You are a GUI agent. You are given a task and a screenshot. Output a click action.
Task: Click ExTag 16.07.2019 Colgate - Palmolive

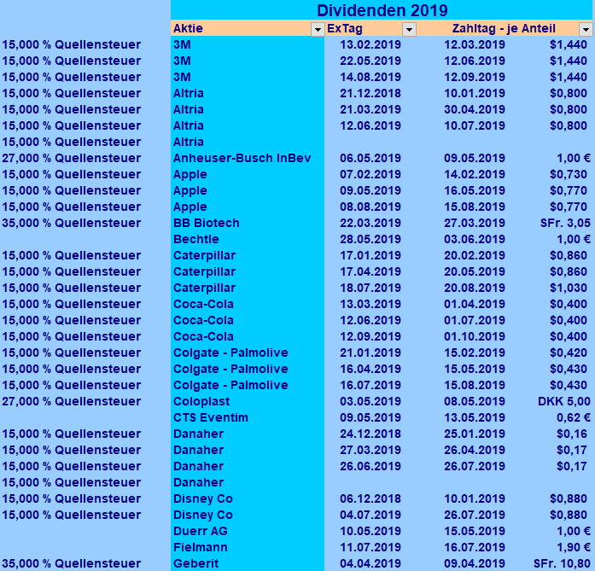[370, 386]
